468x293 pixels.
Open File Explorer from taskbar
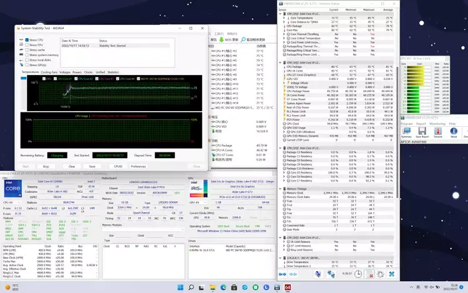pyautogui.click(x=213, y=287)
